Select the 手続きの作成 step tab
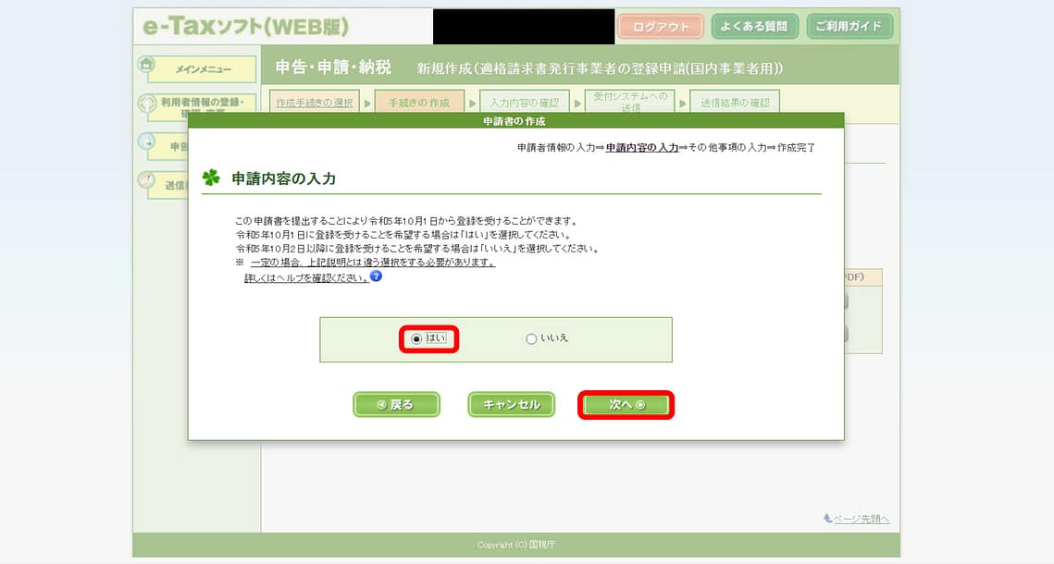 click(419, 103)
